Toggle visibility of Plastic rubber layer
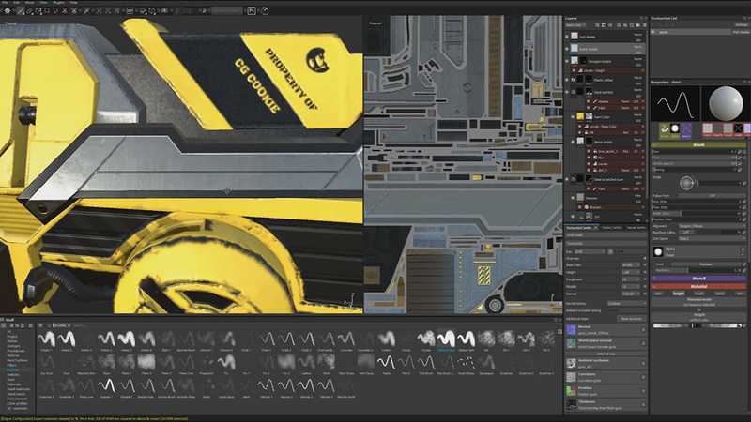 (x=567, y=80)
